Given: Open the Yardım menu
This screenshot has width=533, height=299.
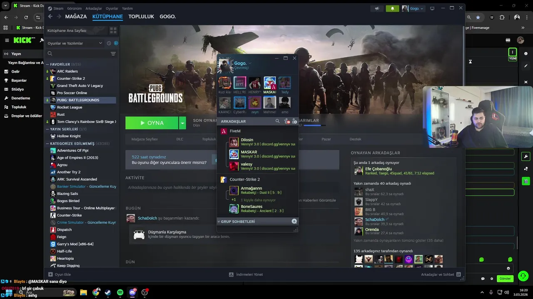Looking at the screenshot, I should pos(127,8).
